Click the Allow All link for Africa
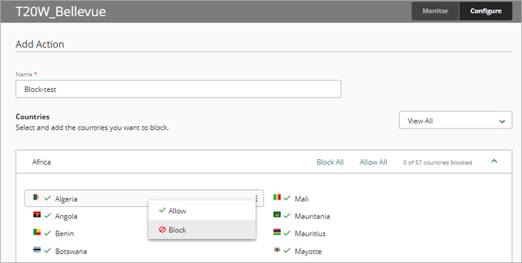Viewport: 522px width, 263px height. [373, 162]
